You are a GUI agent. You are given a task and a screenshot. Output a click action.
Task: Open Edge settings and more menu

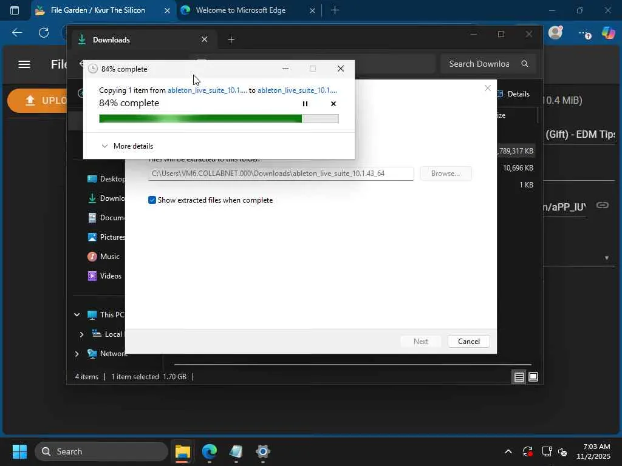(584, 33)
